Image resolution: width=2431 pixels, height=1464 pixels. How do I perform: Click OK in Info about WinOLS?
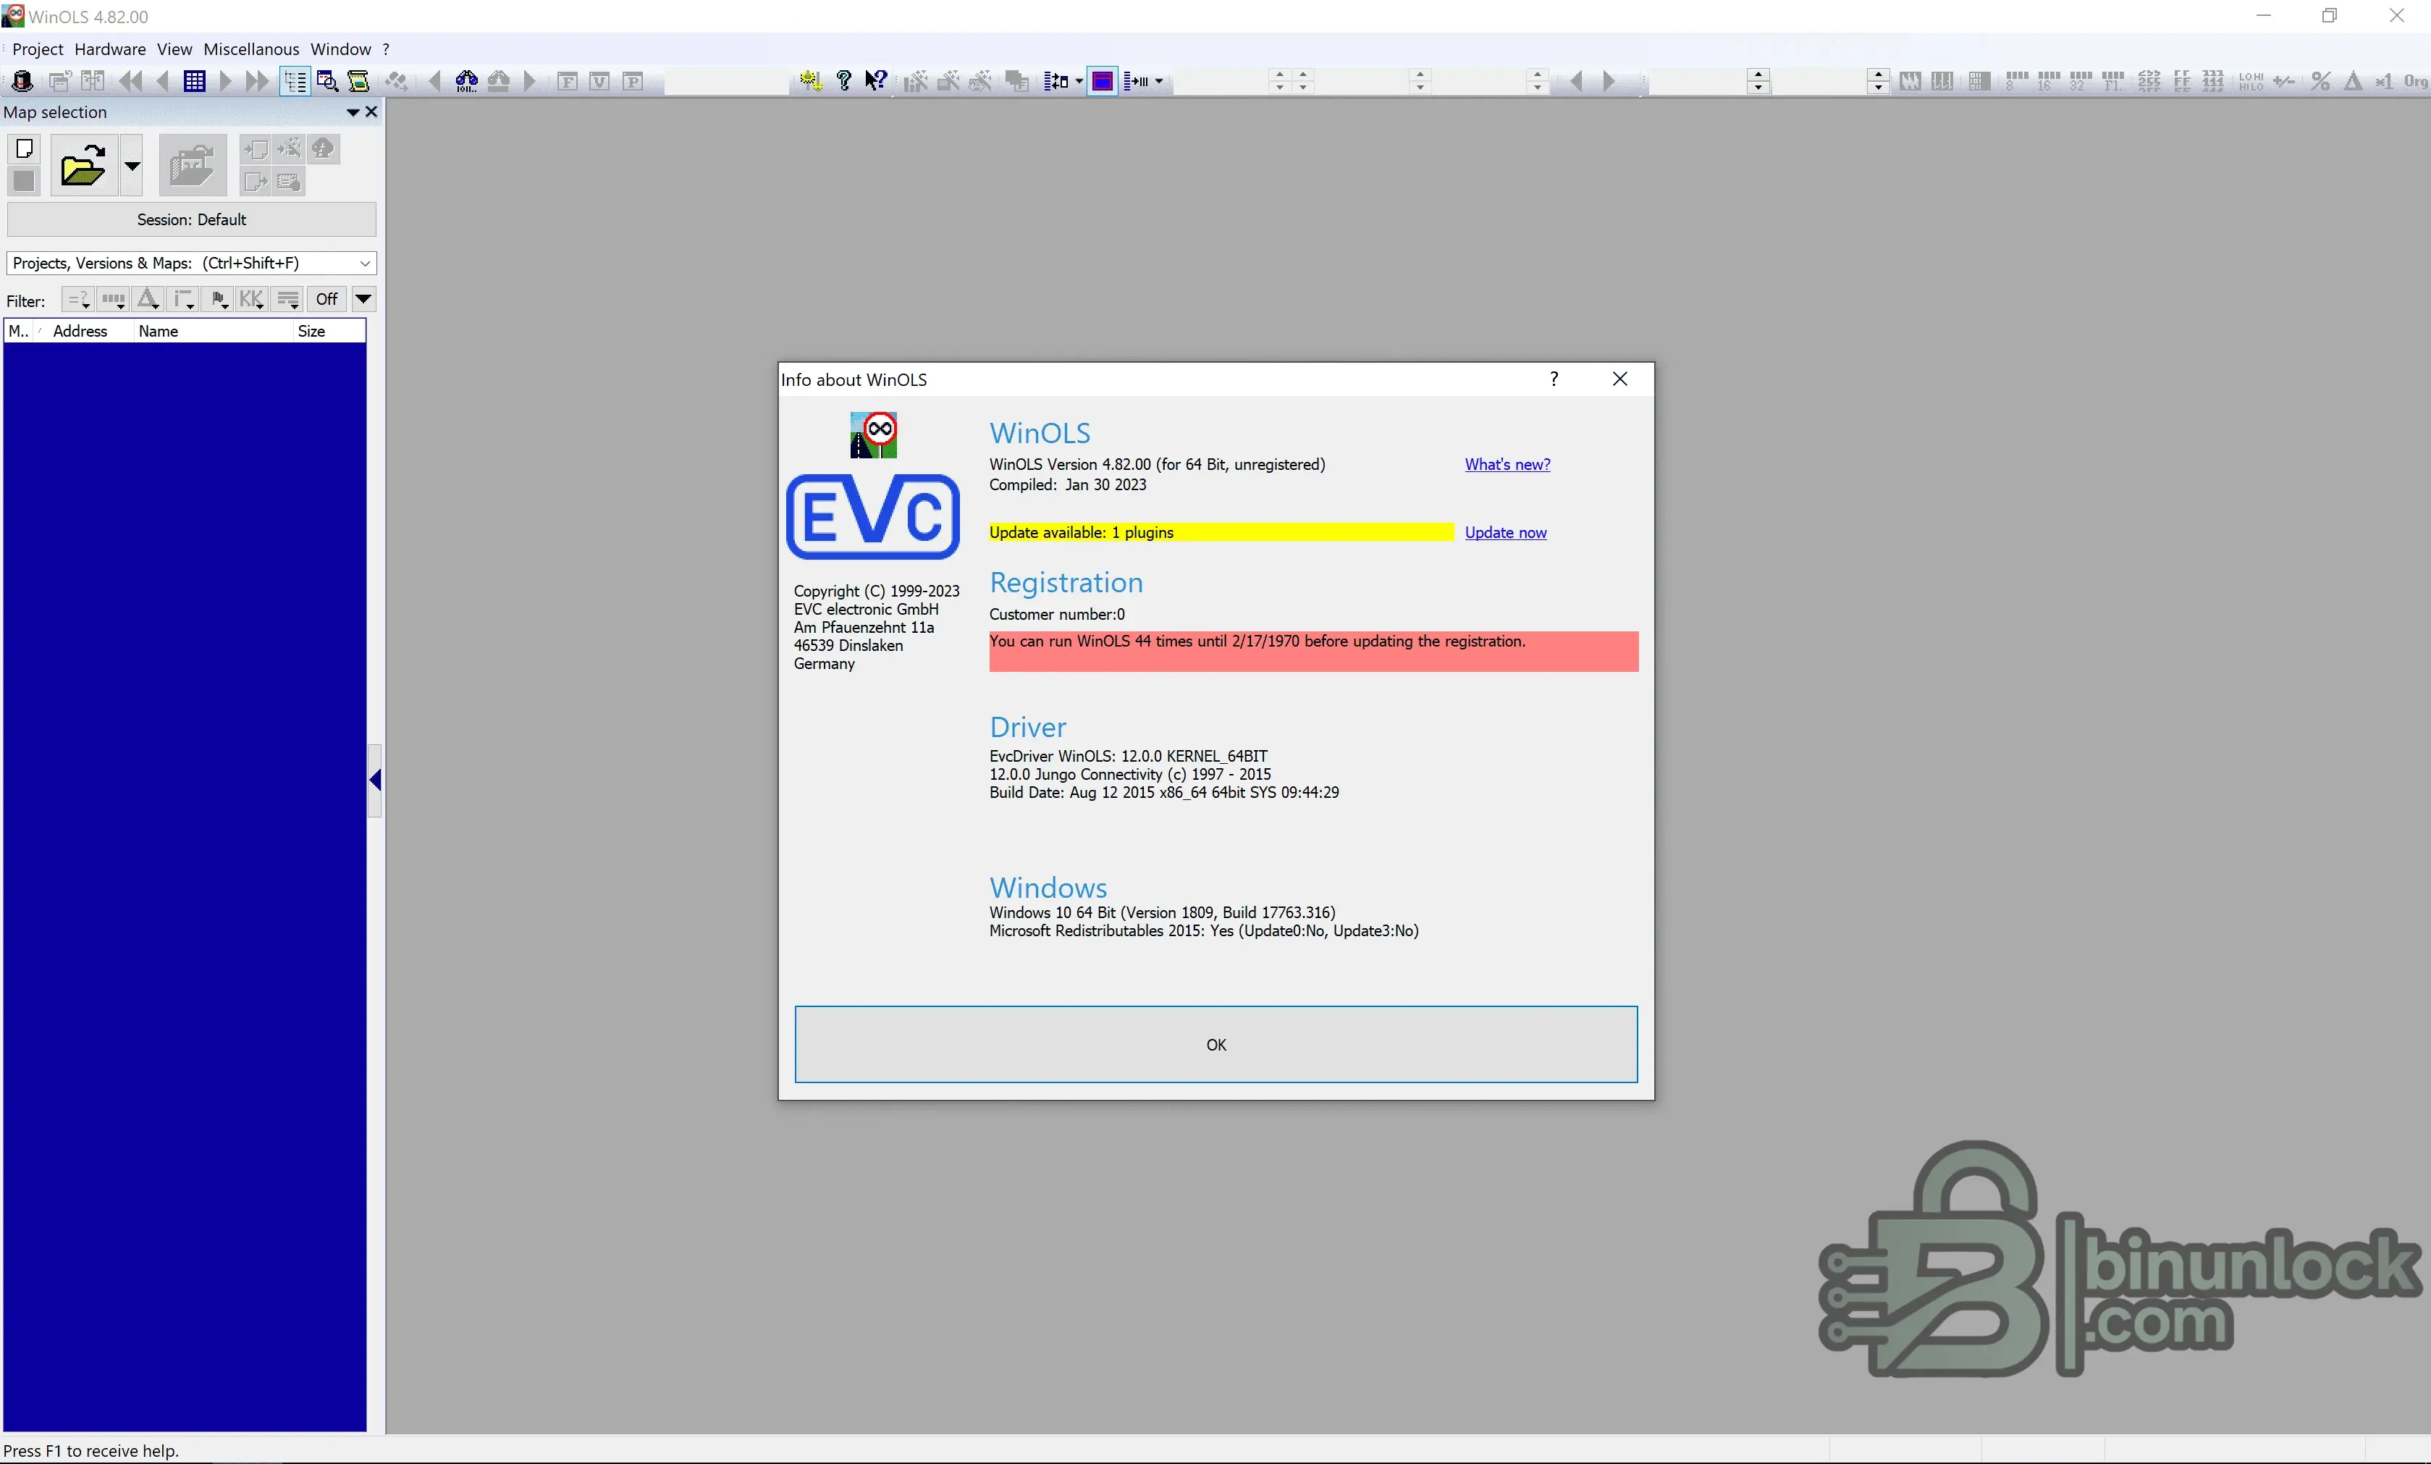point(1216,1045)
